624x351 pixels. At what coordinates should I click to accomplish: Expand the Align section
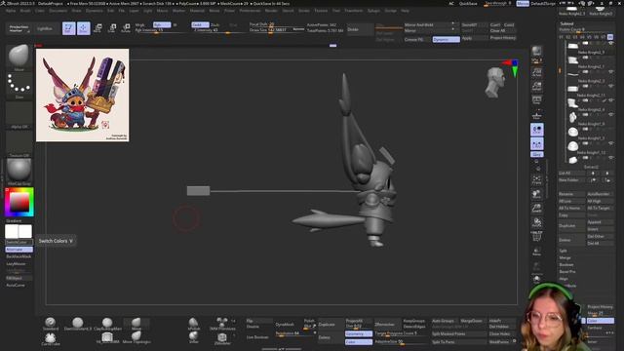564,279
